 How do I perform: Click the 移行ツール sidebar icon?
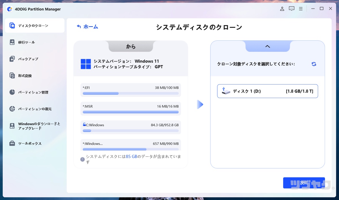point(12,42)
